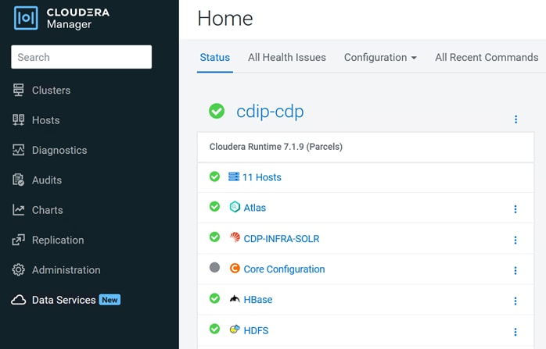Expand the Configuration dropdown tab
Image resolution: width=546 pixels, height=349 pixels.
point(380,57)
